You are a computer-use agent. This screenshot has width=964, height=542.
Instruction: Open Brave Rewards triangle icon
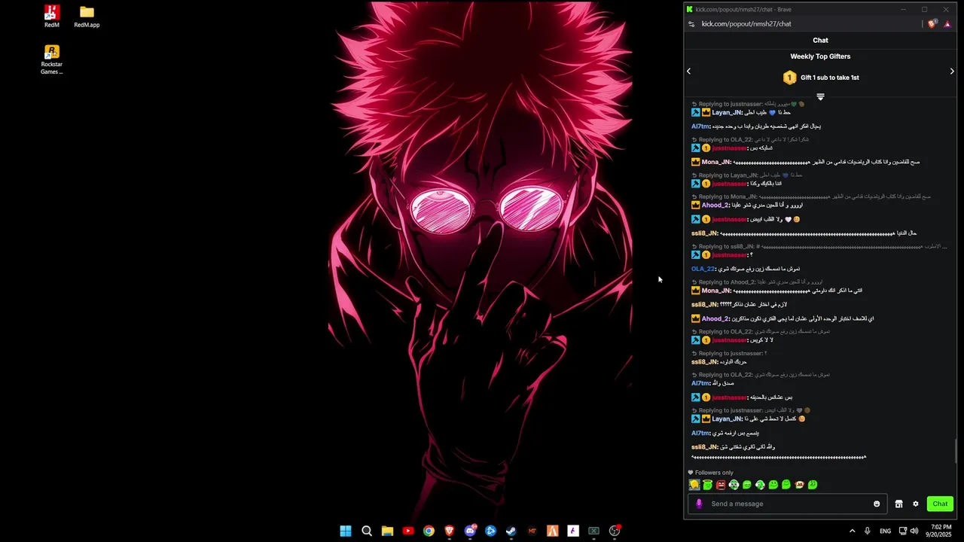947,24
